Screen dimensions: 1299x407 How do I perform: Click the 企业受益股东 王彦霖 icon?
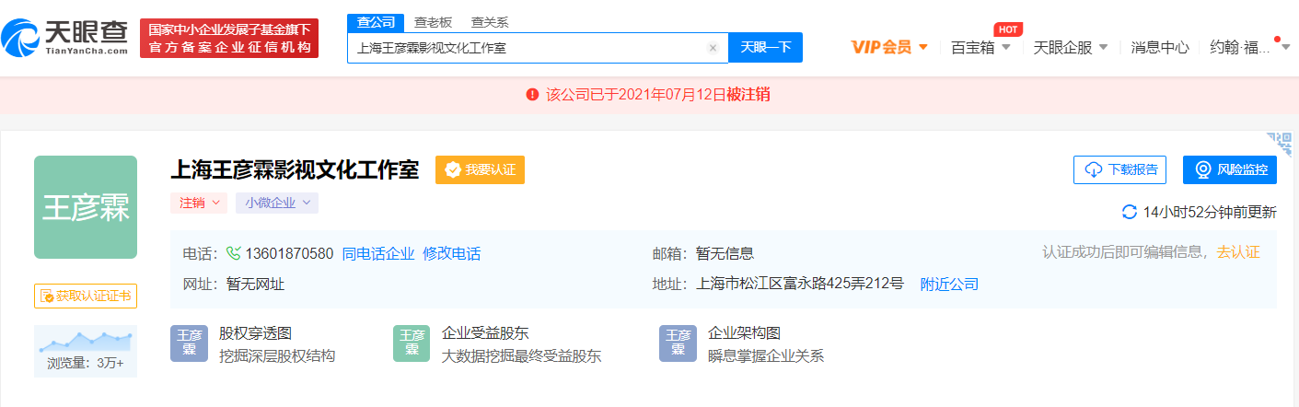(x=412, y=343)
